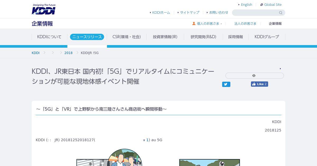This screenshot has width=317, height=166.
Task: Click the search magnifier icon
Action: (x=281, y=13)
